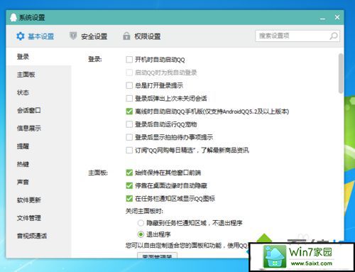This screenshot has height=272, width=355.
Task: Select the 退出程序 radio button
Action: [x=141, y=234]
